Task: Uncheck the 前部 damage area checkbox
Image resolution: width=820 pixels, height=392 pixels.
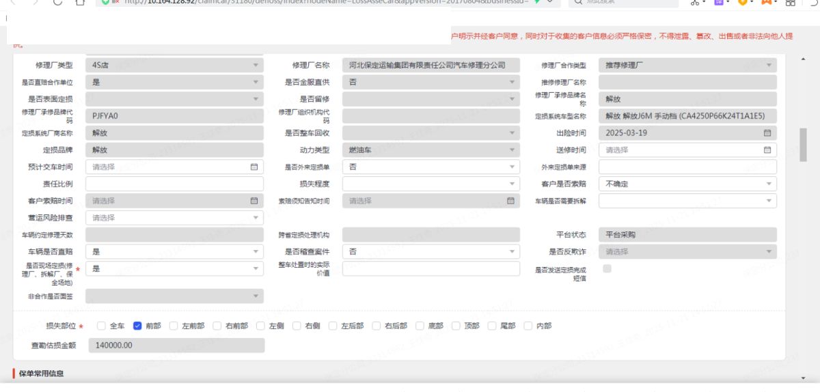Action: [x=137, y=326]
